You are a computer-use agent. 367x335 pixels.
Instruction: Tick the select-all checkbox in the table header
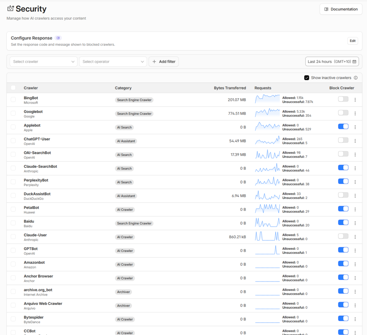coord(13,88)
